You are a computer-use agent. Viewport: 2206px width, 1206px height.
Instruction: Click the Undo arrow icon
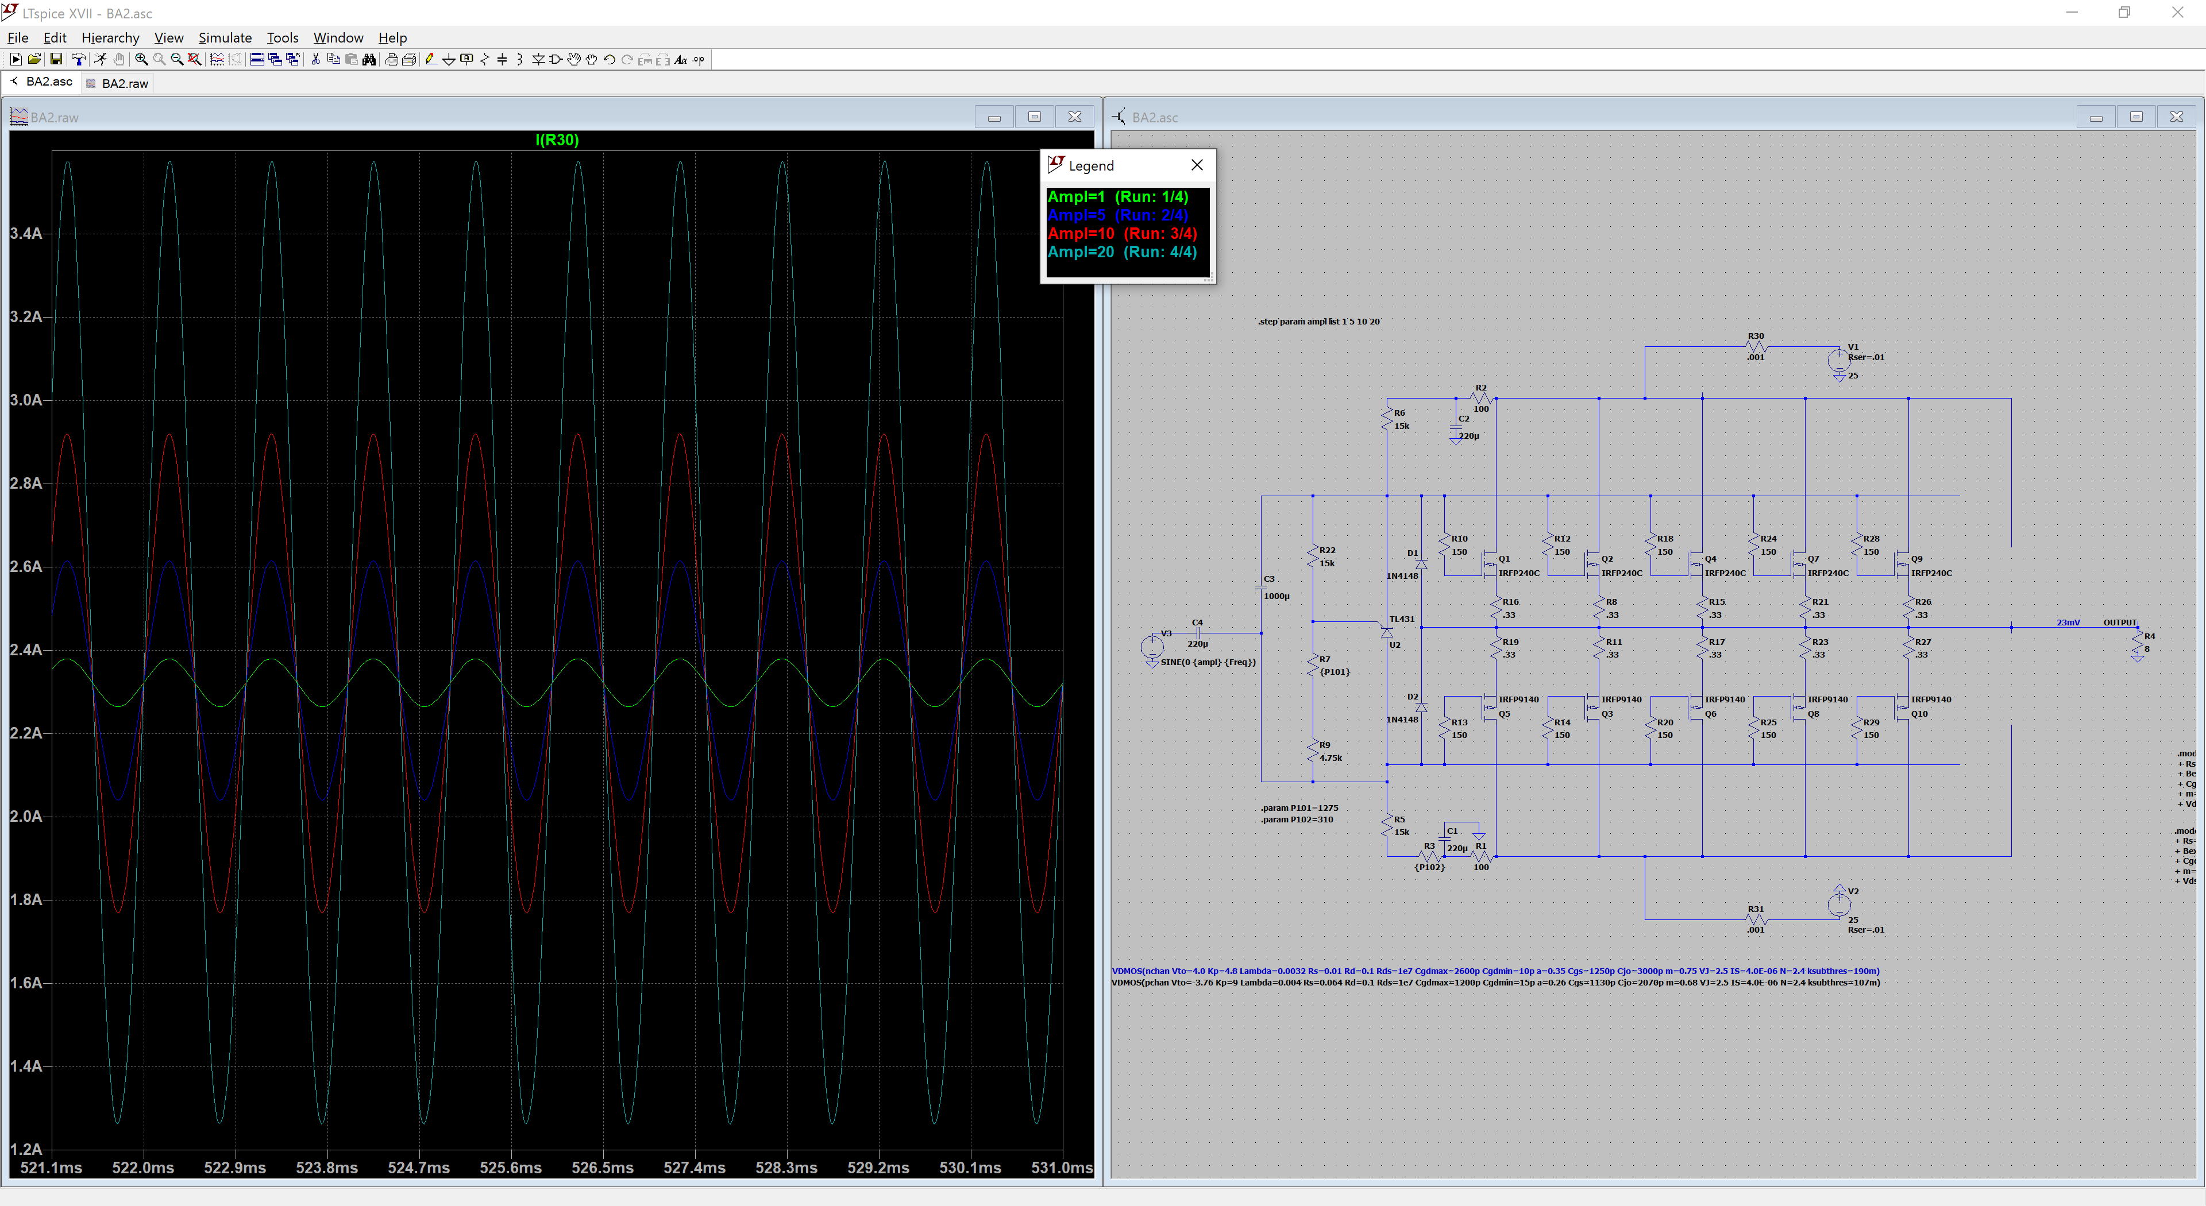(x=610, y=59)
